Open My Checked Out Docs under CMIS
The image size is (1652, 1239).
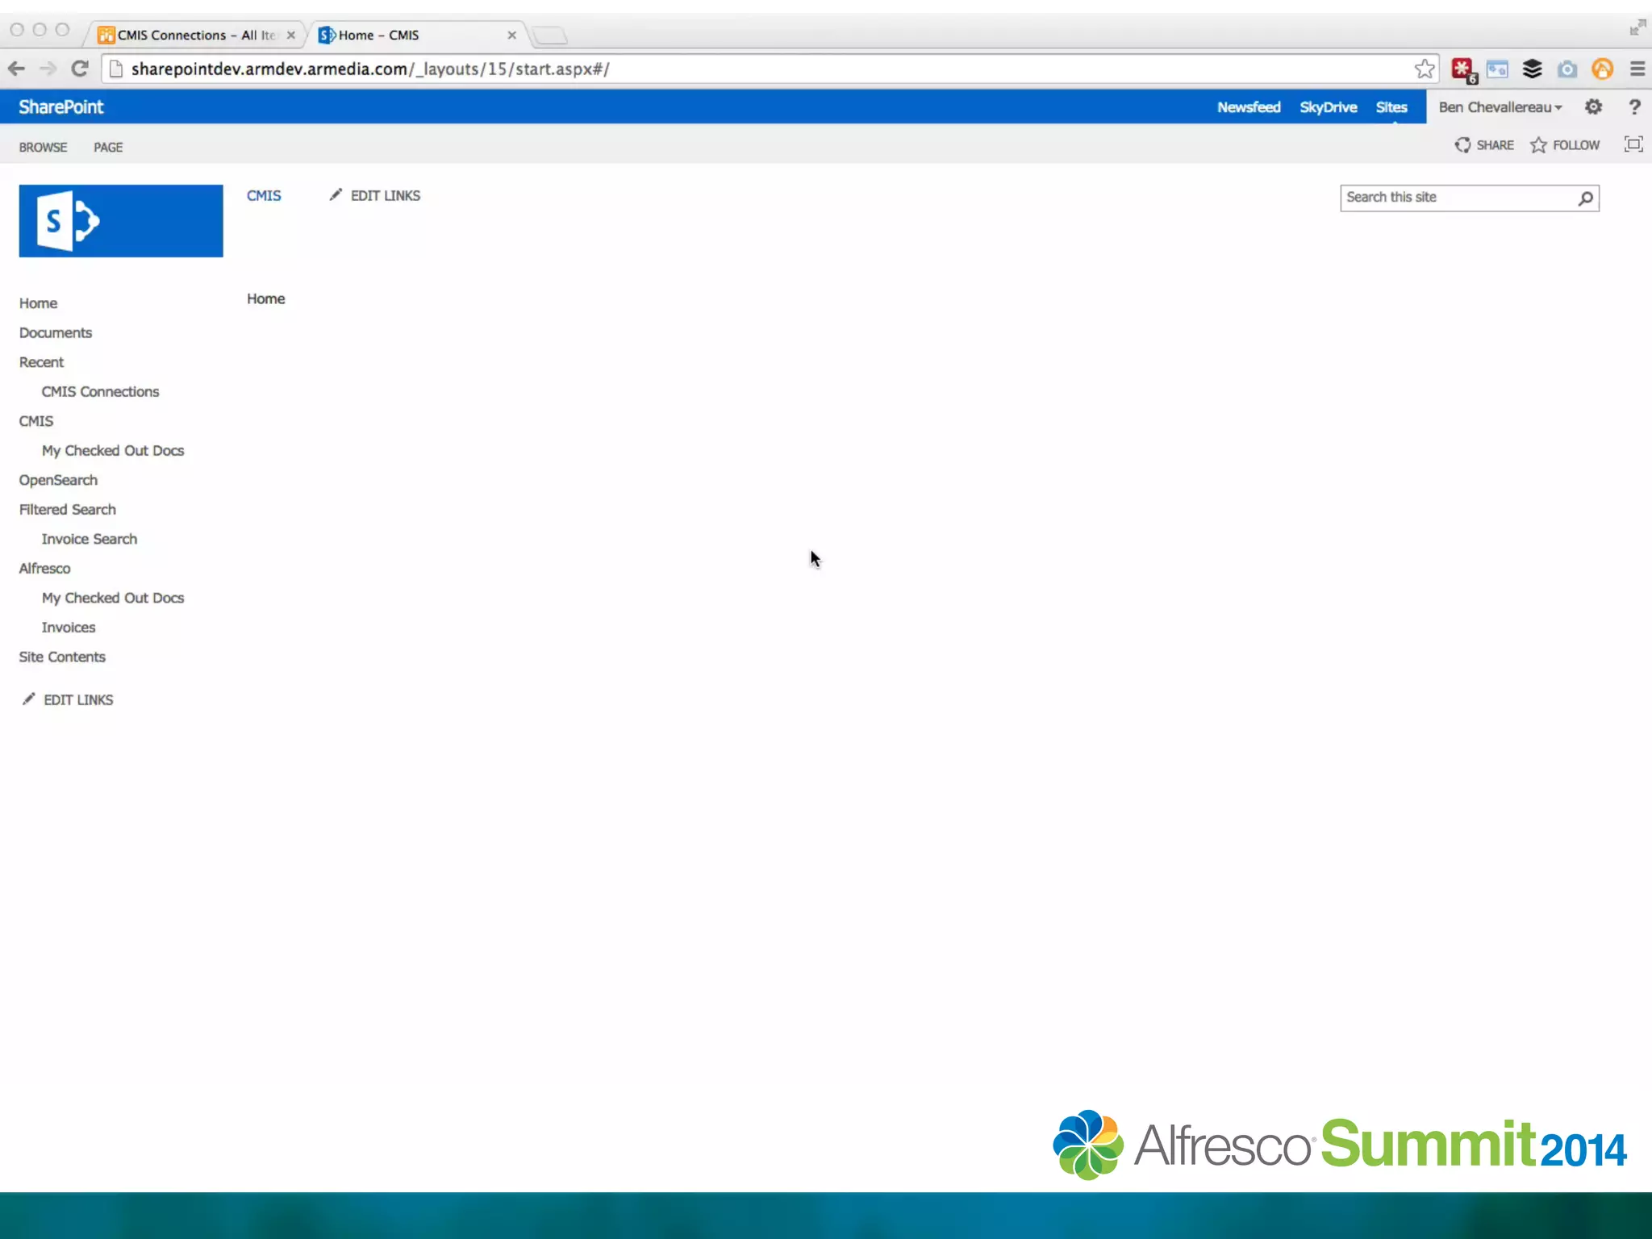113,451
